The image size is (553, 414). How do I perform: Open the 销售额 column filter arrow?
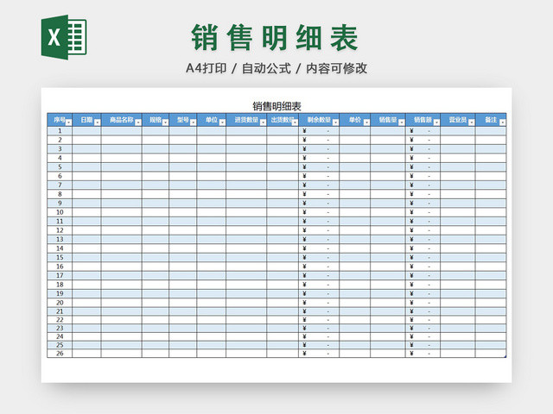436,122
